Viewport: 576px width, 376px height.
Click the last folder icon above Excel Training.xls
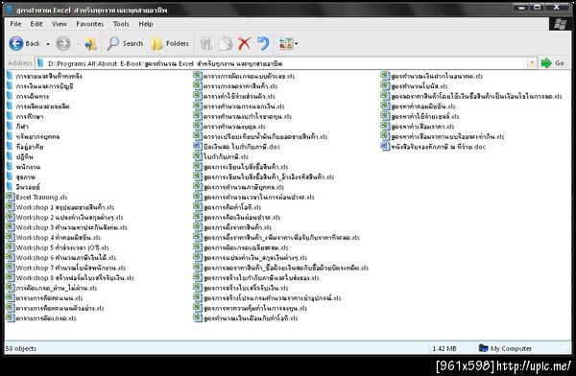[x=10, y=186]
